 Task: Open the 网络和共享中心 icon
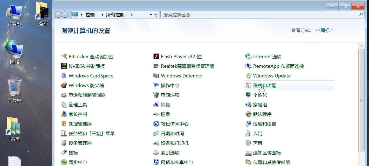click(156, 162)
